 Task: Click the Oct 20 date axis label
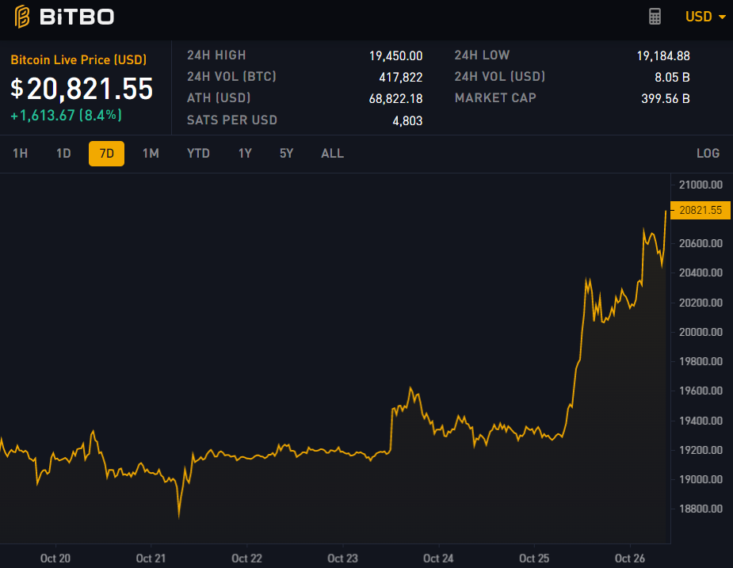coord(55,558)
